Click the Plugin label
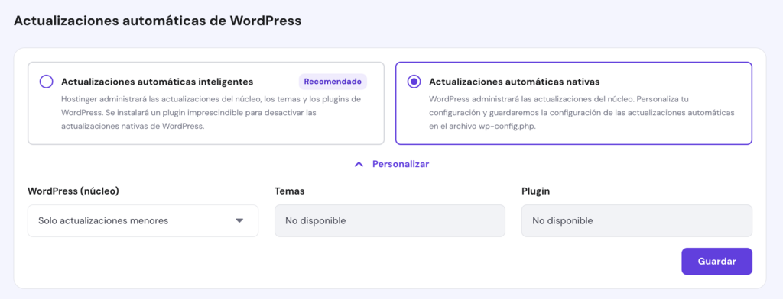Image resolution: width=783 pixels, height=299 pixels. 536,191
